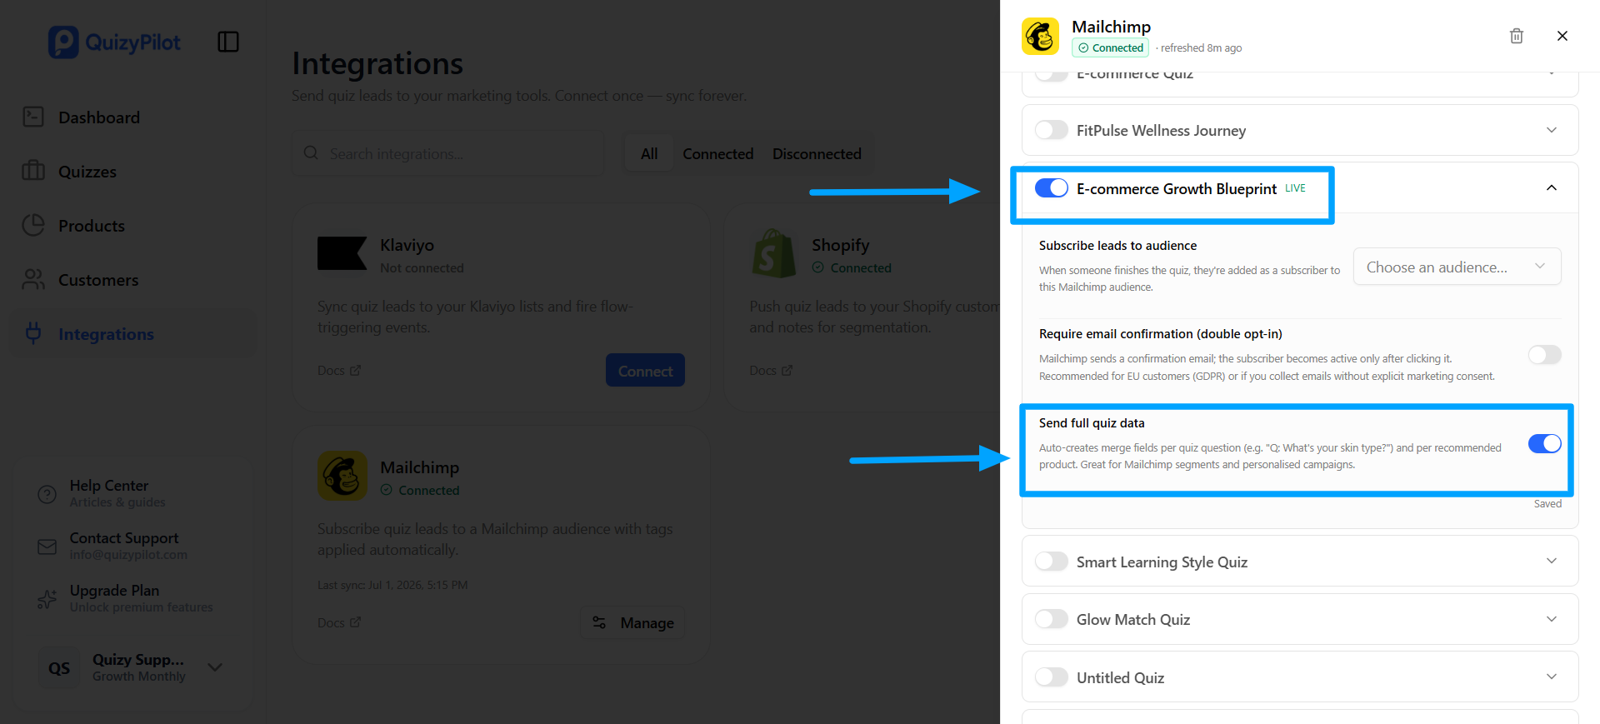Click the QuizyPilot logo

[114, 42]
